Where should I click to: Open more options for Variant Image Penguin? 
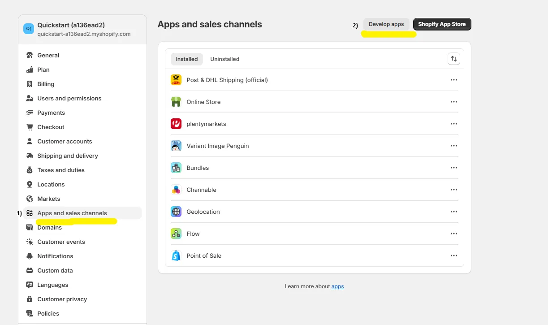[454, 146]
